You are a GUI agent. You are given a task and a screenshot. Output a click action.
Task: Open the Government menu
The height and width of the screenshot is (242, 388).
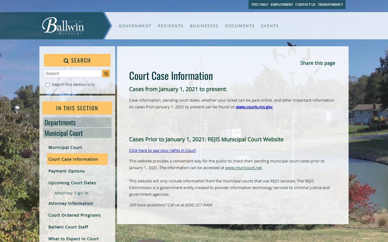coord(135,26)
